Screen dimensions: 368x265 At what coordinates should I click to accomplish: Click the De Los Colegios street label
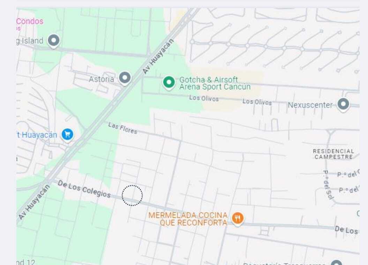click(84, 189)
